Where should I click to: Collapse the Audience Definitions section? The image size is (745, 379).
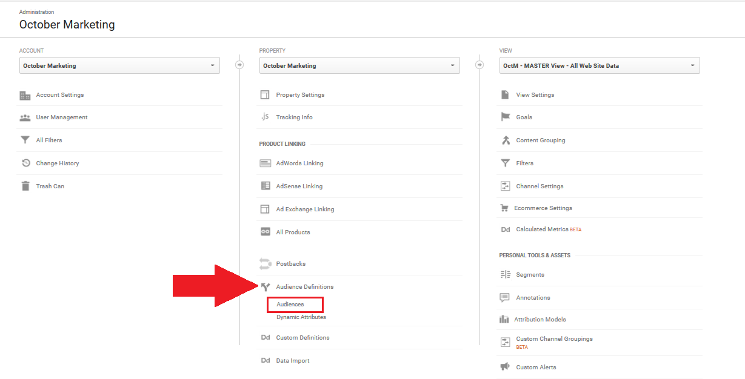pos(304,287)
